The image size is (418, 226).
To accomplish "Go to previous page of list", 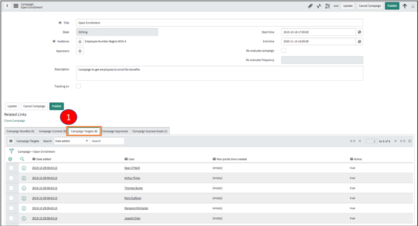I will click(360, 141).
